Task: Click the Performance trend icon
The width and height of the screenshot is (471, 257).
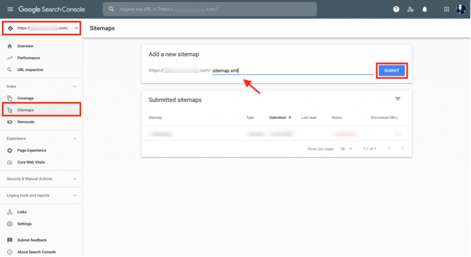Action: (10, 58)
